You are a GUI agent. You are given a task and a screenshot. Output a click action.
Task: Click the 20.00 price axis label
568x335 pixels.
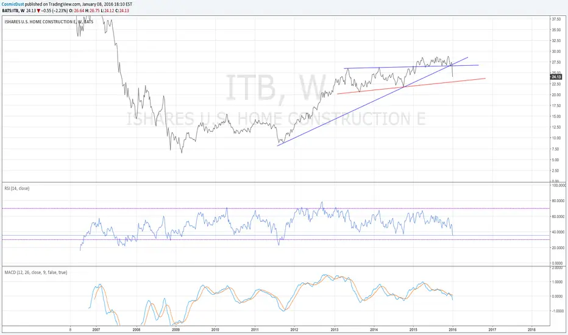556,95
